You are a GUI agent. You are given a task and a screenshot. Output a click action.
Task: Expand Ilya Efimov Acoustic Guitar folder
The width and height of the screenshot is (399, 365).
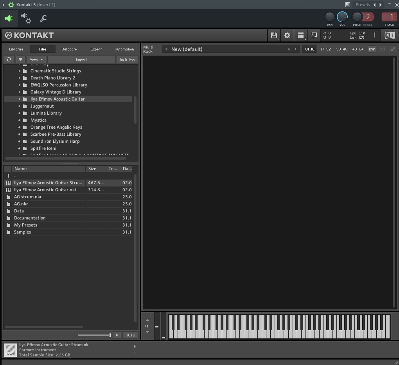(x=19, y=99)
